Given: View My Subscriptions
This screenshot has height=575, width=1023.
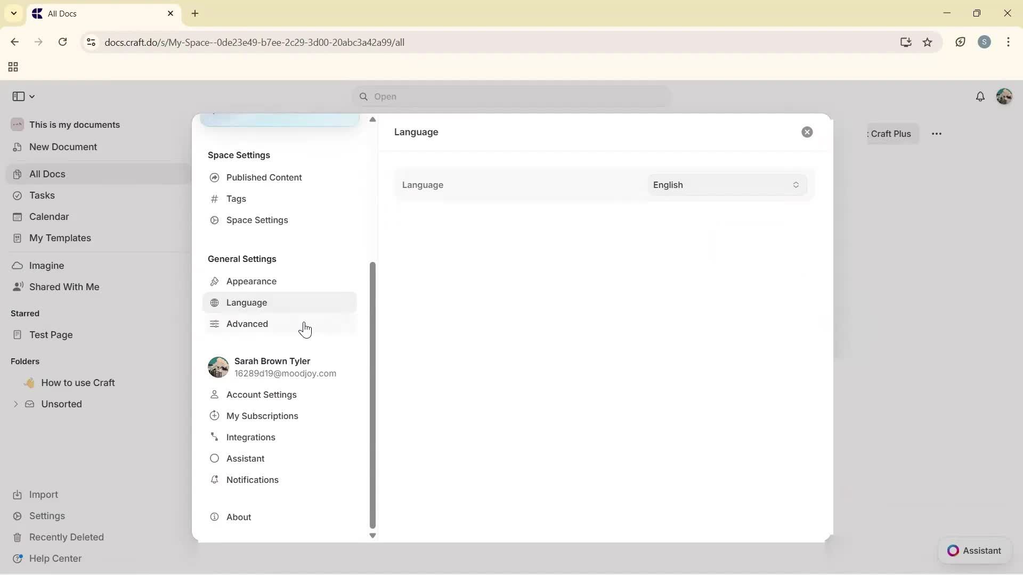Looking at the screenshot, I should pos(262,416).
